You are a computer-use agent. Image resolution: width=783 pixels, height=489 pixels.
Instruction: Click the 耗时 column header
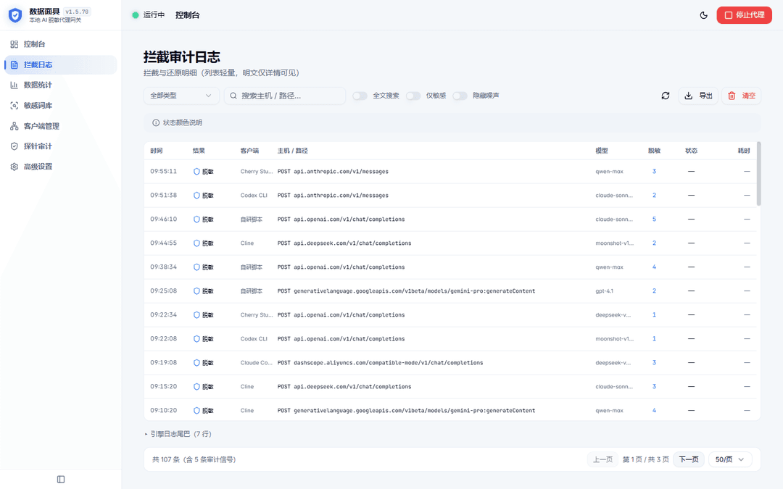pos(744,151)
